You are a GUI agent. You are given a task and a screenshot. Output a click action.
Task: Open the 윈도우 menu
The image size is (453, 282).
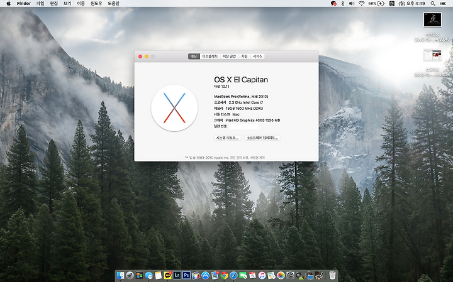point(96,4)
